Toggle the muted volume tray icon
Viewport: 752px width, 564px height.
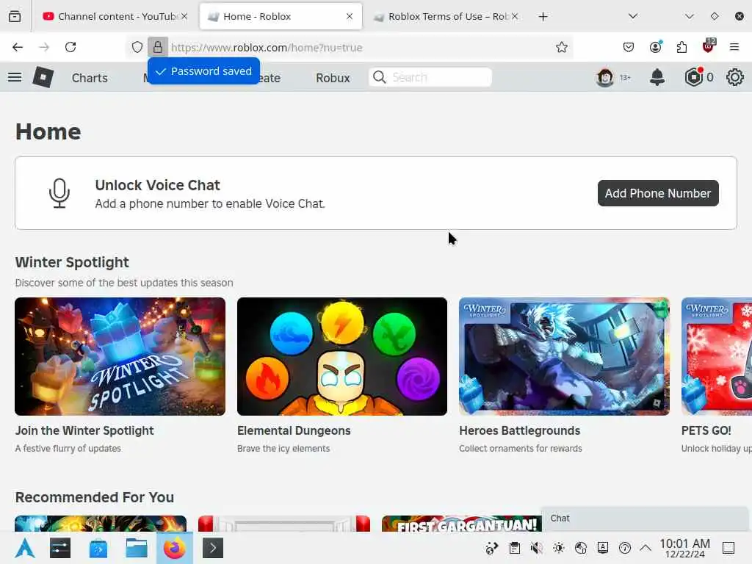tap(537, 548)
